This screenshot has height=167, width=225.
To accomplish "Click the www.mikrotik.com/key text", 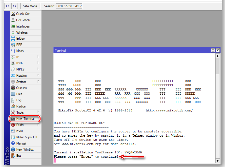I will [x=81, y=144].
